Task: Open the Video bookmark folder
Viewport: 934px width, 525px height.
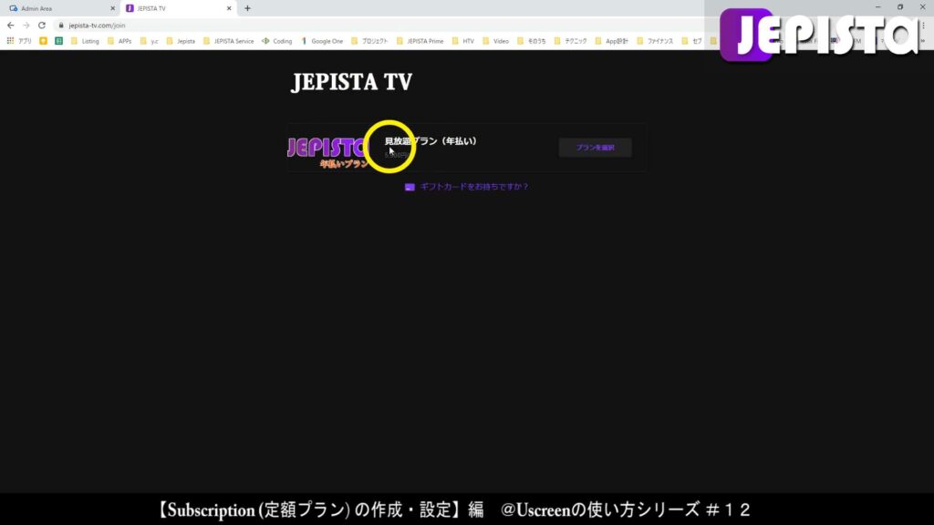Action: pos(495,41)
